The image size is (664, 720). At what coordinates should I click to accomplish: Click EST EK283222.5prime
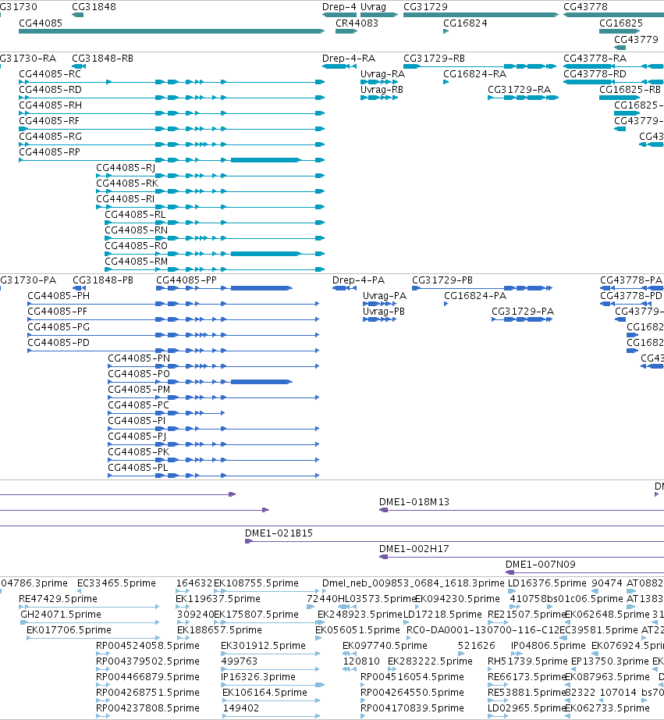click(x=430, y=661)
